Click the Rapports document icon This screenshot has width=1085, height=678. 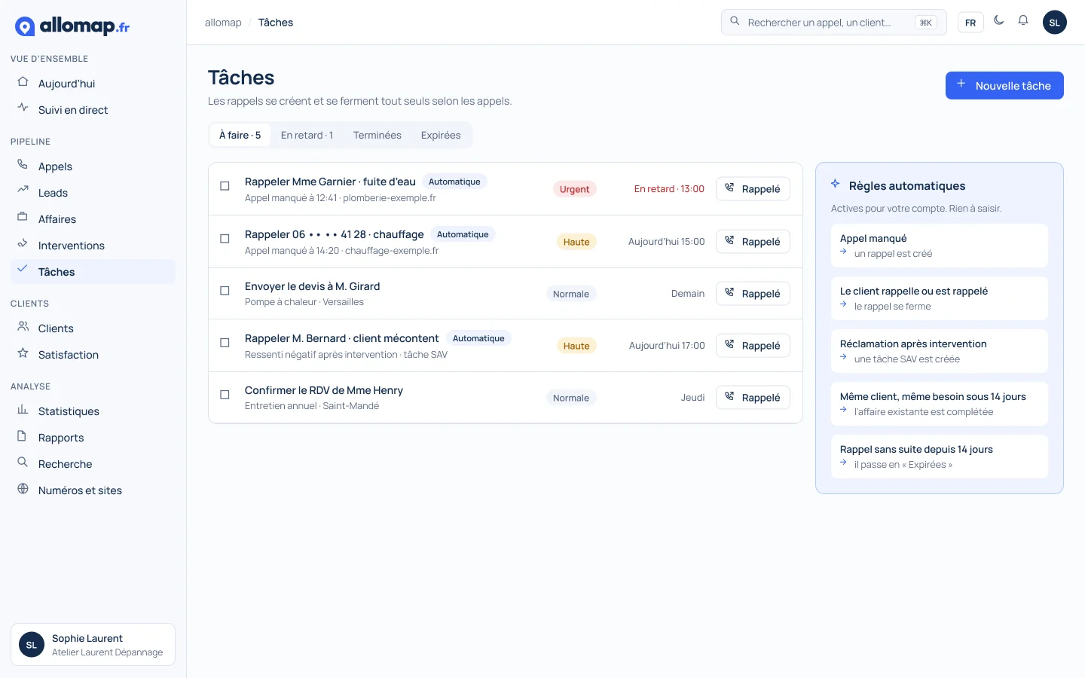click(x=23, y=436)
